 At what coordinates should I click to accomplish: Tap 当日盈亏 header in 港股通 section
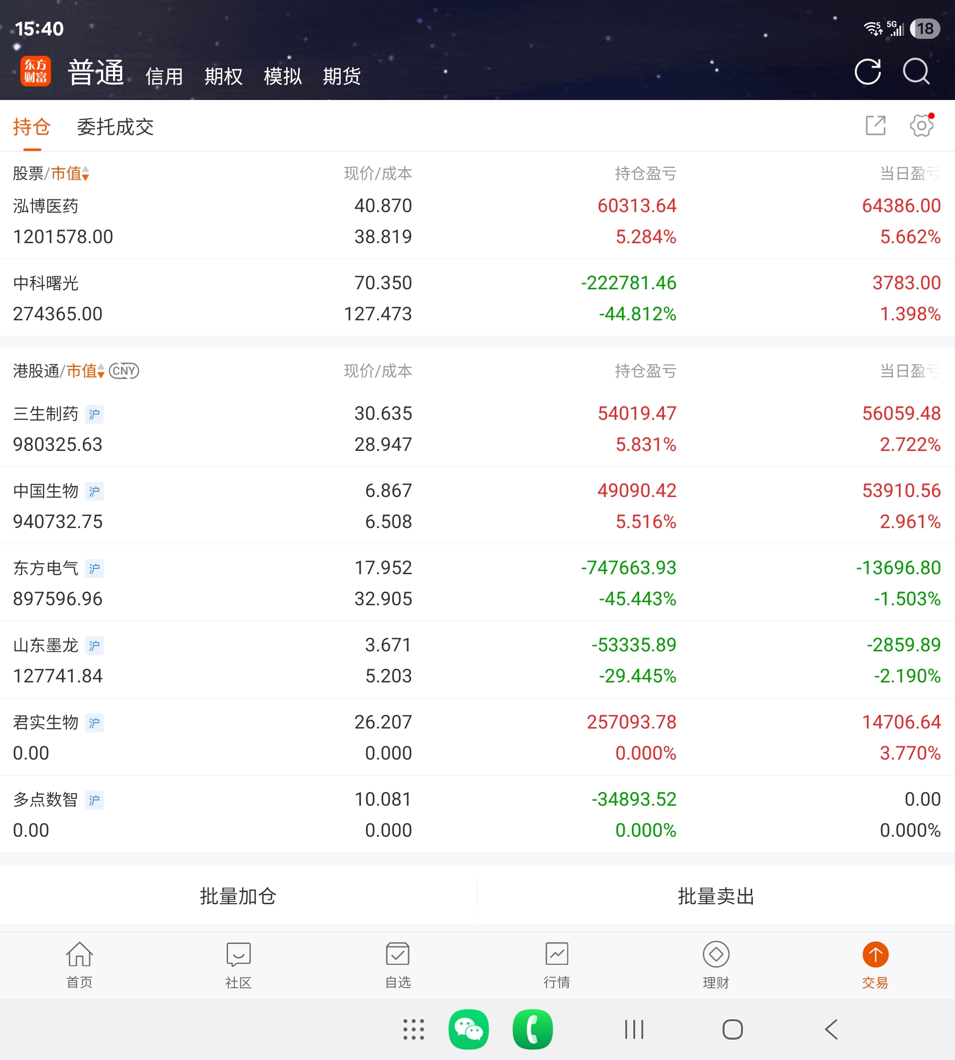tap(910, 371)
